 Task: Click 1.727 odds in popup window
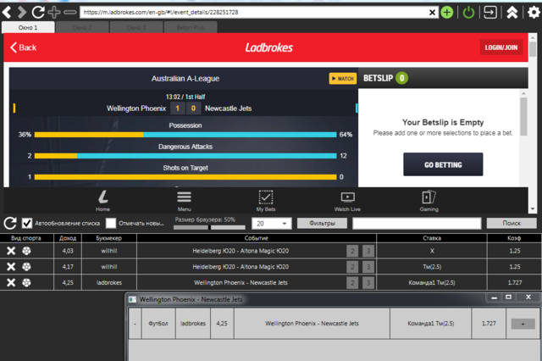pos(489,324)
